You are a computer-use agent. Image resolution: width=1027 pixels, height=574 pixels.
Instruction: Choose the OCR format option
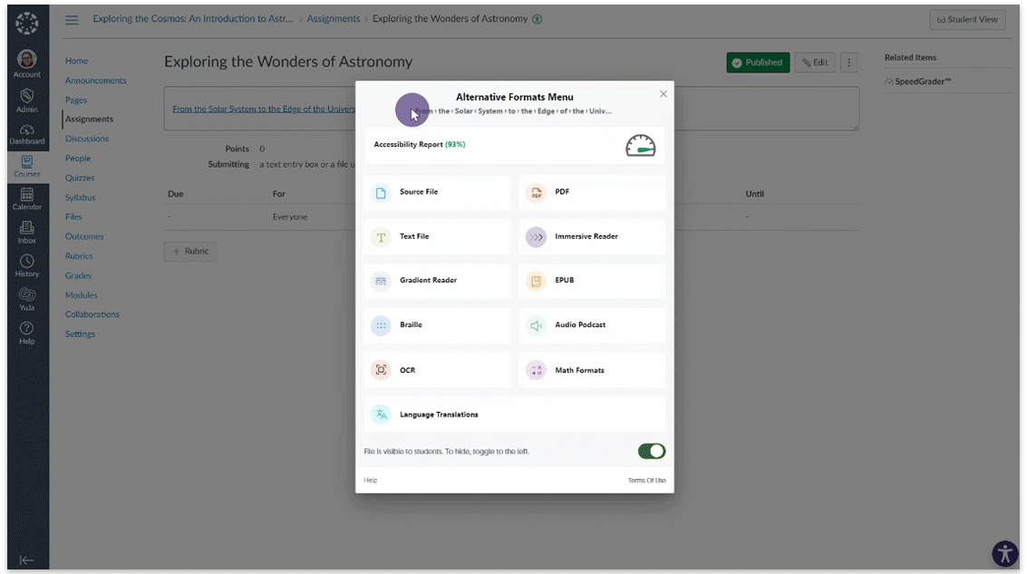437,370
